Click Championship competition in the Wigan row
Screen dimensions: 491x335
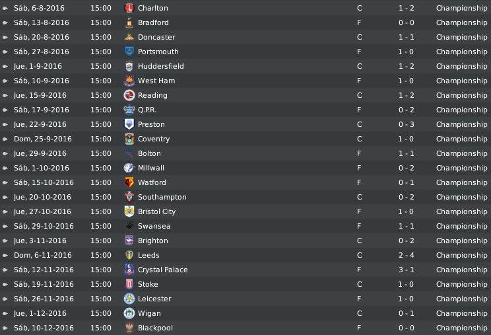click(461, 313)
